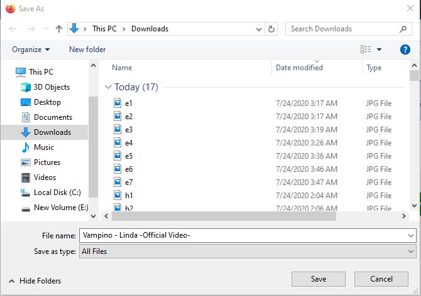Image resolution: width=421 pixels, height=296 pixels.
Task: Collapse the Today (17) group
Action: [108, 87]
